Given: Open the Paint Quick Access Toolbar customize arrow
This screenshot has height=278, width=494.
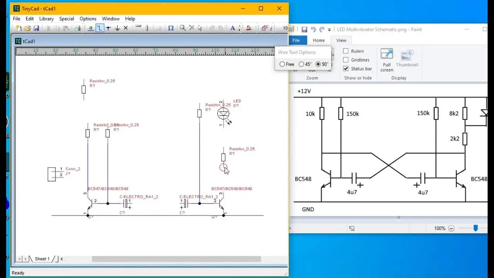Looking at the screenshot, I should click(x=329, y=30).
